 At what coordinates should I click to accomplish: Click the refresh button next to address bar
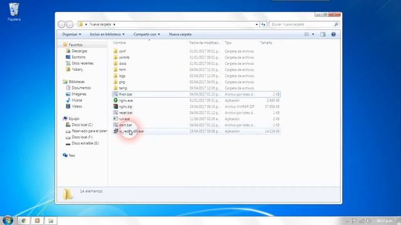tap(263, 24)
